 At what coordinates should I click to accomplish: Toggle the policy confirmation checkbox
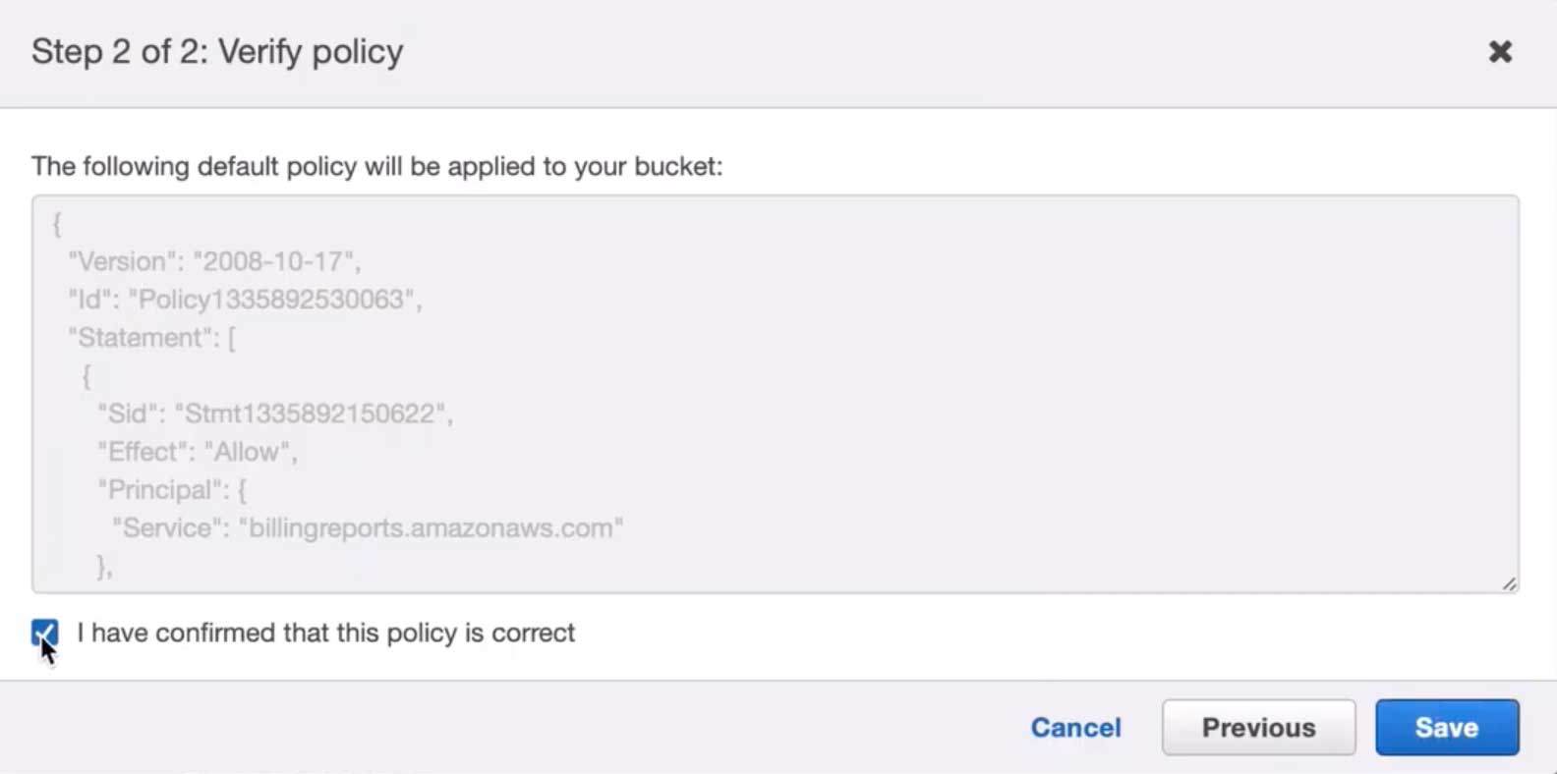tap(44, 633)
